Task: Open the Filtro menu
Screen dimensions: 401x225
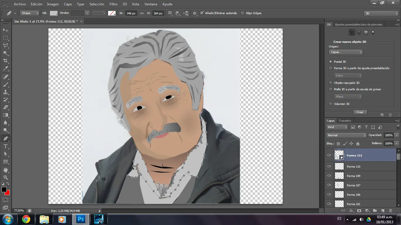Action: (113, 4)
